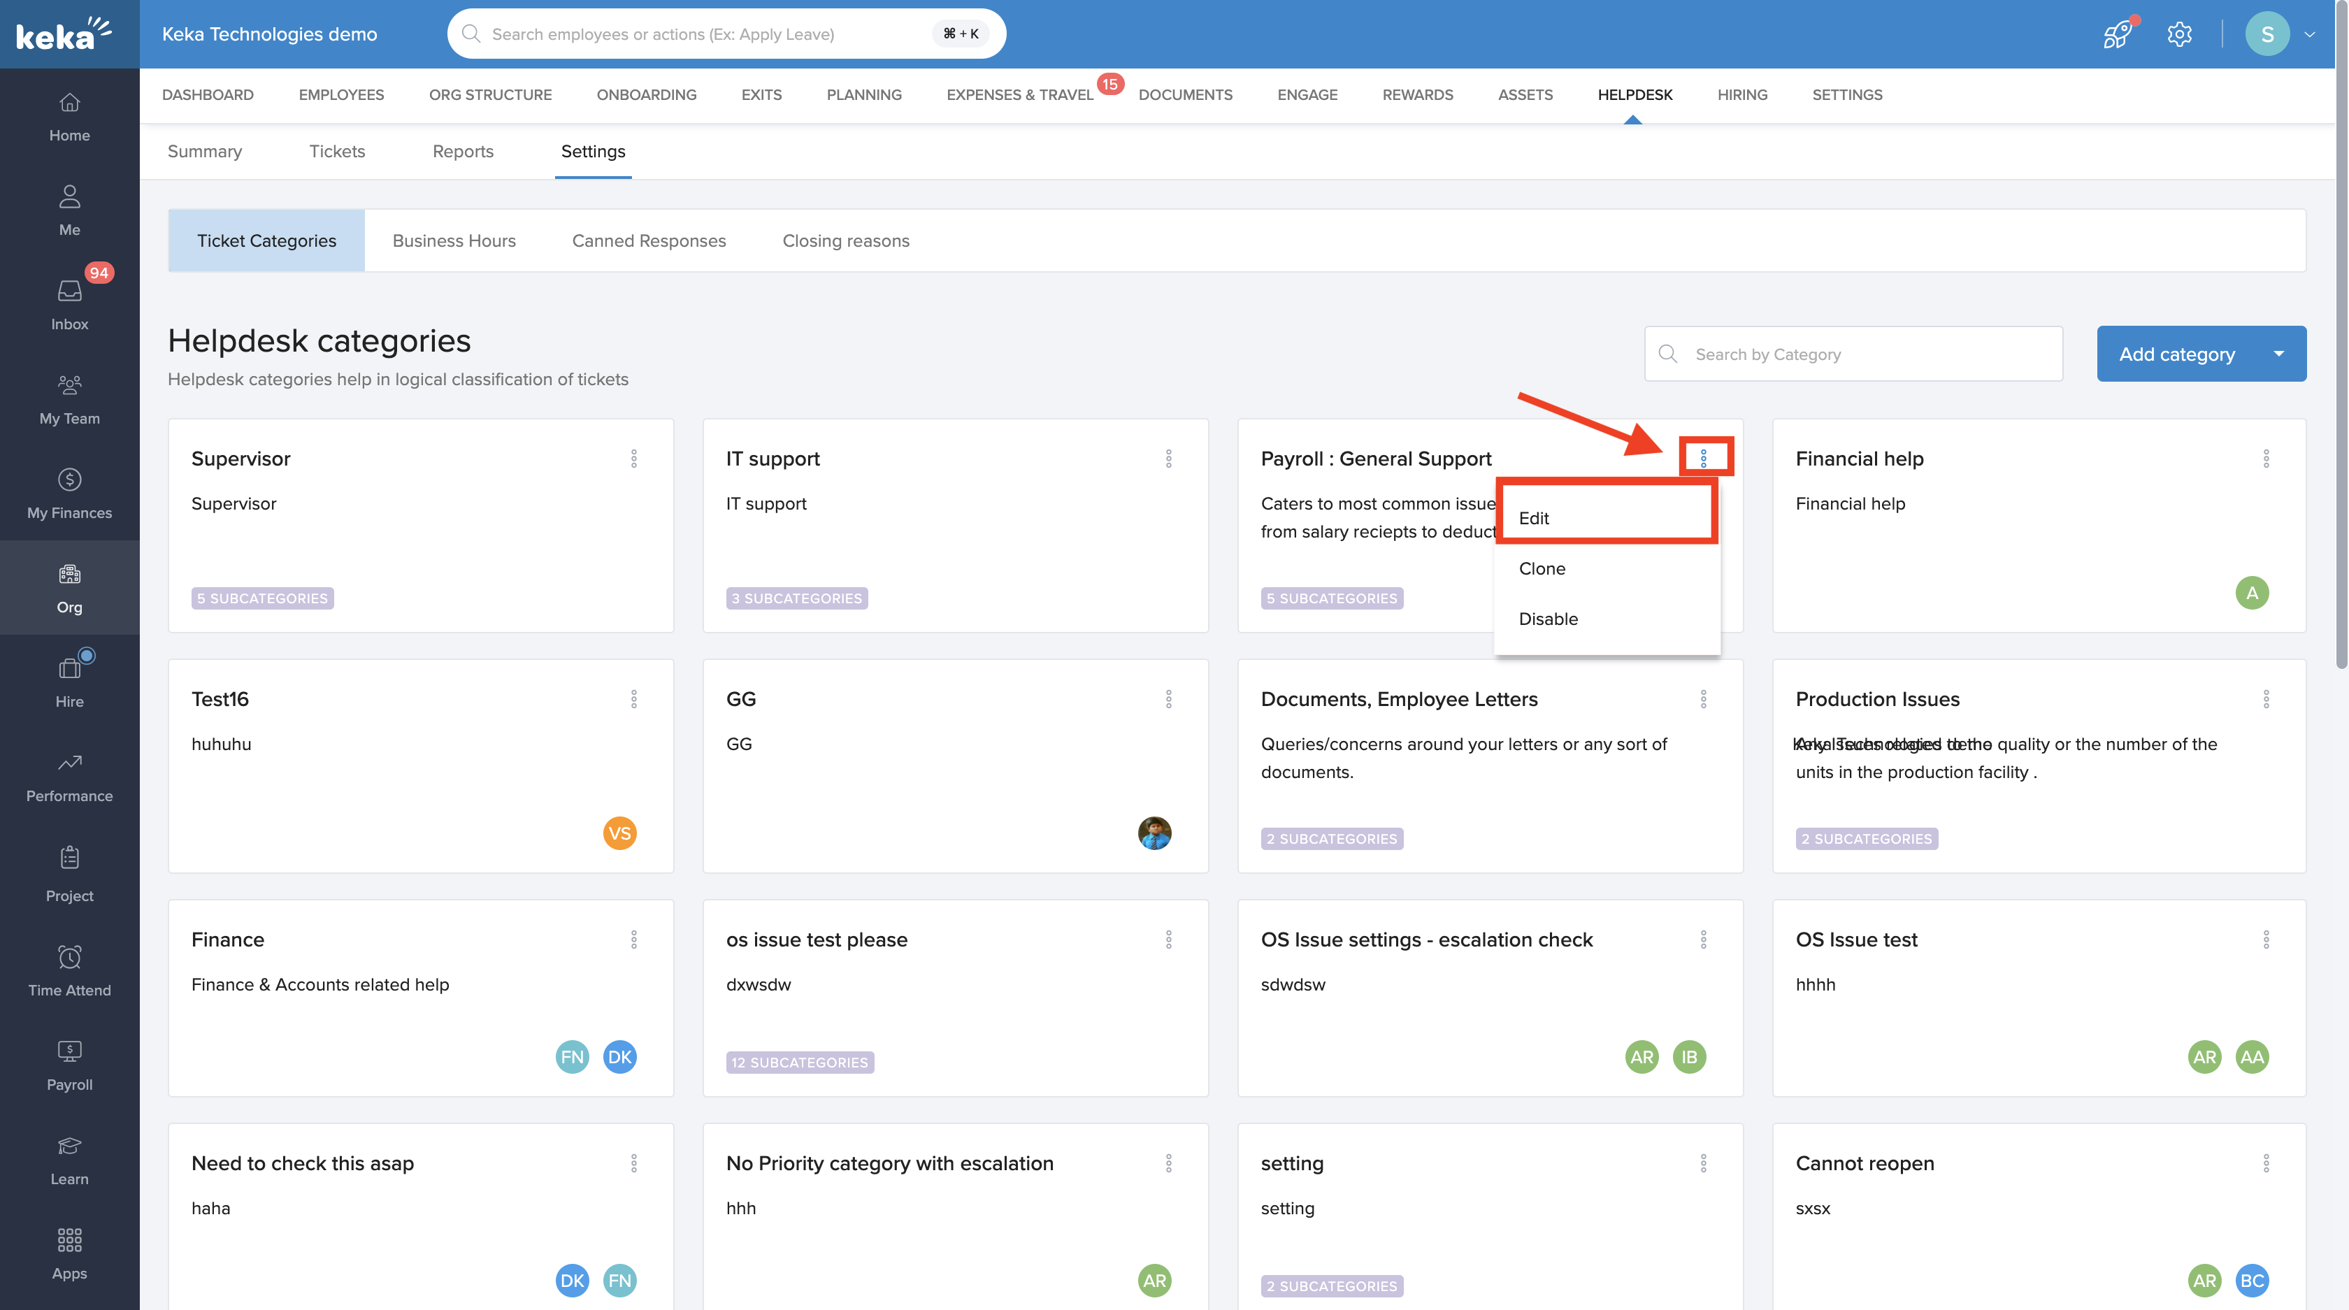Open the Canned Responses tab
Viewport: 2349px width, 1310px height.
click(x=648, y=240)
